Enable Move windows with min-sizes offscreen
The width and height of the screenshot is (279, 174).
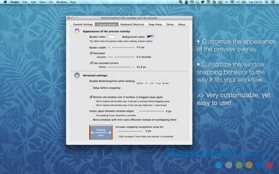pyautogui.click(x=91, y=120)
